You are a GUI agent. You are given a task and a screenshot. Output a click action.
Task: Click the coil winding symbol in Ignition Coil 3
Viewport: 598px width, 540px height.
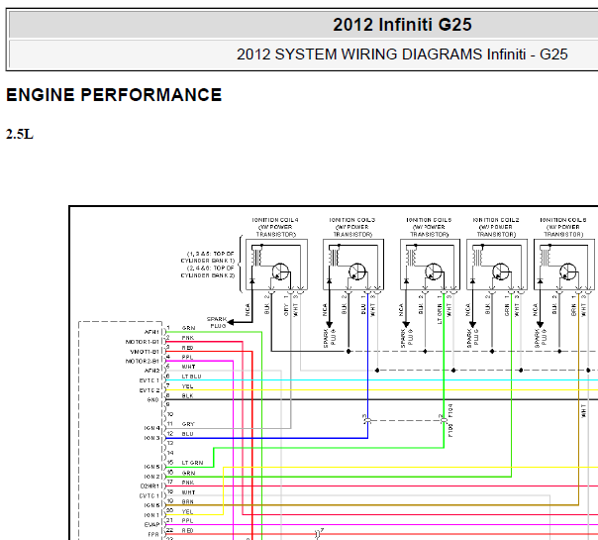[x=334, y=257]
